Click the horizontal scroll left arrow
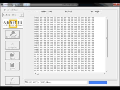The height and width of the screenshot is (90, 120). point(35,73)
